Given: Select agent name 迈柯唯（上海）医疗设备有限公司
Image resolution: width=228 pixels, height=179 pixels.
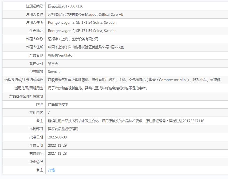Looking at the screenshot, I should coord(73,39).
